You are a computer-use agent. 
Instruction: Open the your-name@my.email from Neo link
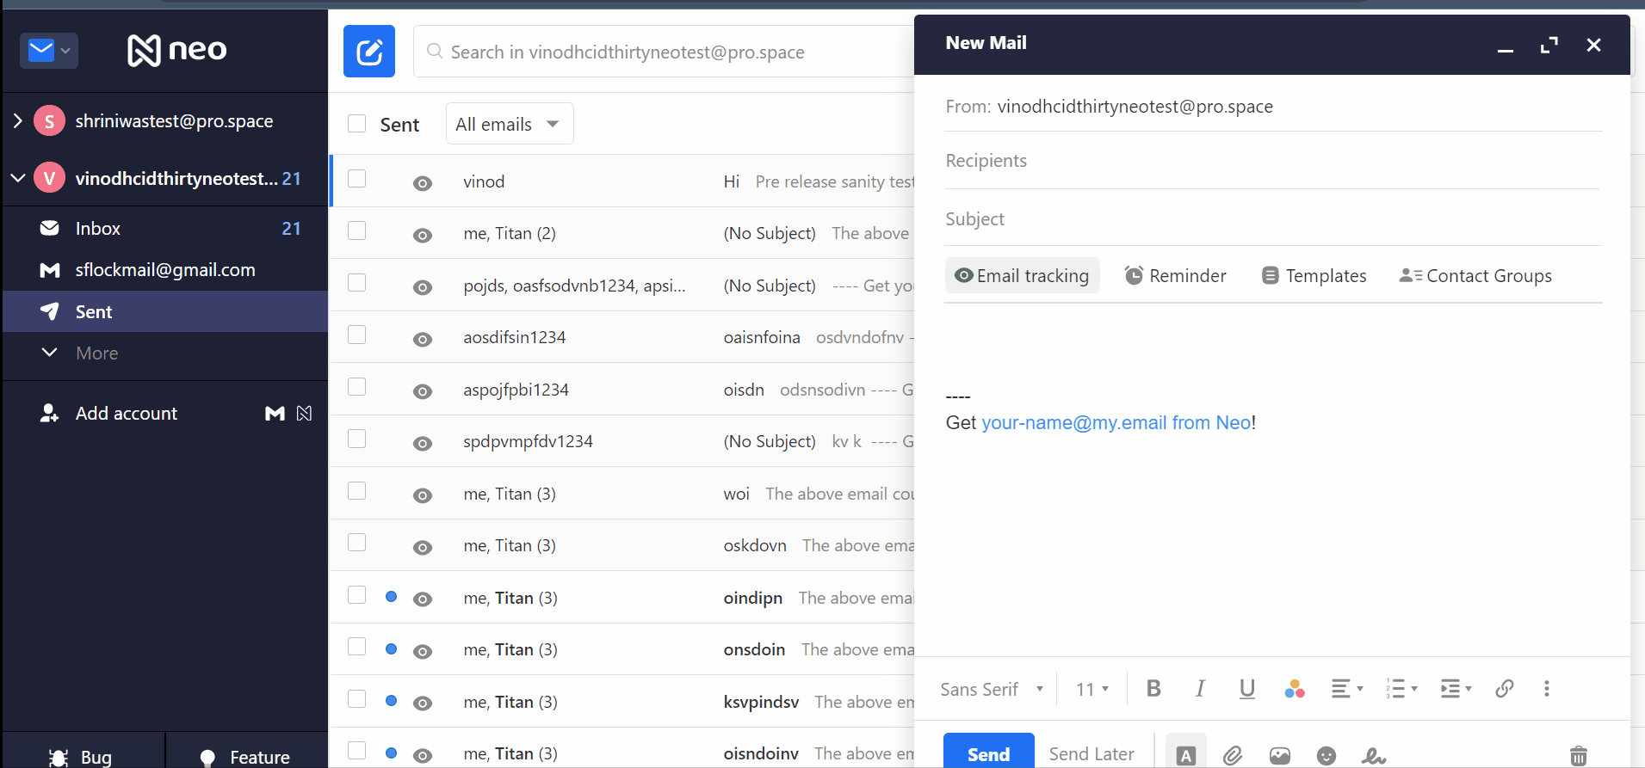[1117, 422]
